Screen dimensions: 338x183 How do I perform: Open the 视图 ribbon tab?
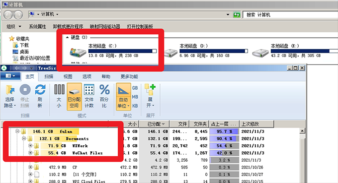tap(68, 76)
